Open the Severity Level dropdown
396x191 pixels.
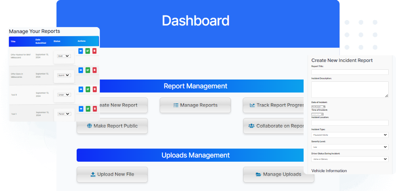pos(349,147)
